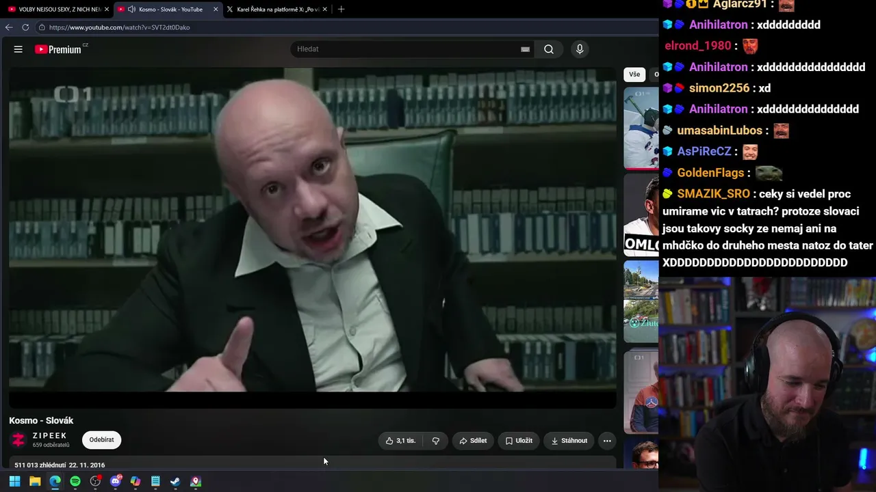Screen dimensions: 876x492
Task: Start voice search with the microphone
Action: tap(580, 49)
